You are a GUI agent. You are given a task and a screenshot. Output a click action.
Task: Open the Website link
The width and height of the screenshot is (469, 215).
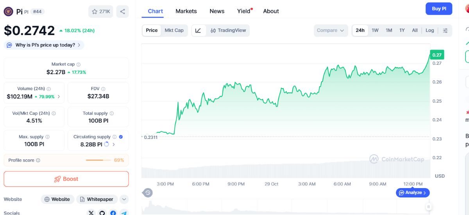(x=57, y=199)
